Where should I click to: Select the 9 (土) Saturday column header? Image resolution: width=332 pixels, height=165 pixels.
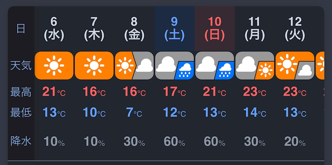pyautogui.click(x=174, y=28)
